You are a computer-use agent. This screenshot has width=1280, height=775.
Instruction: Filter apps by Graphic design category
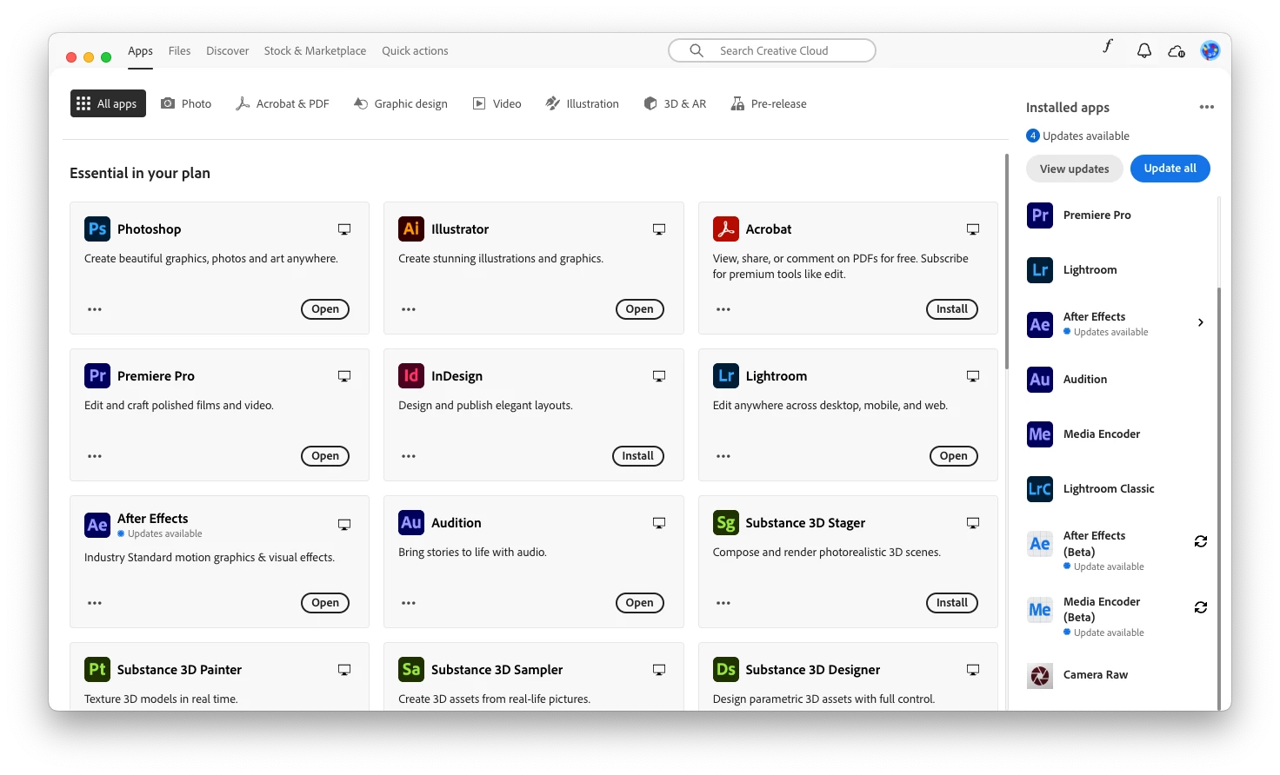400,103
